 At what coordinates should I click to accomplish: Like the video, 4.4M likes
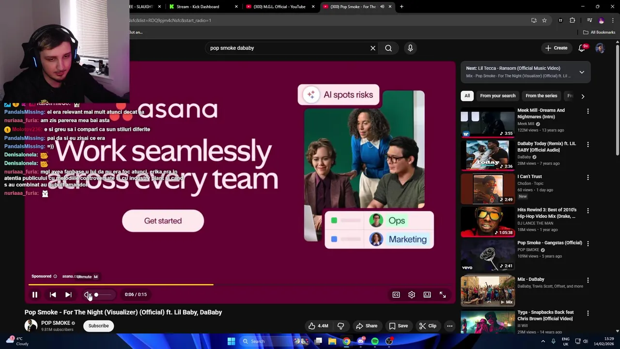(x=318, y=326)
